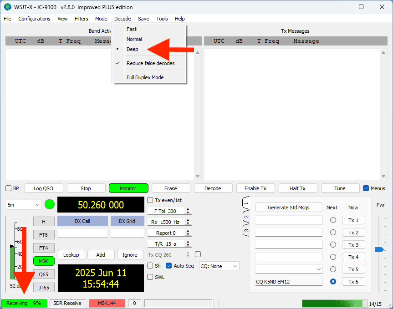Select Fast in the Decode menu
393x309 pixels.
(132, 29)
